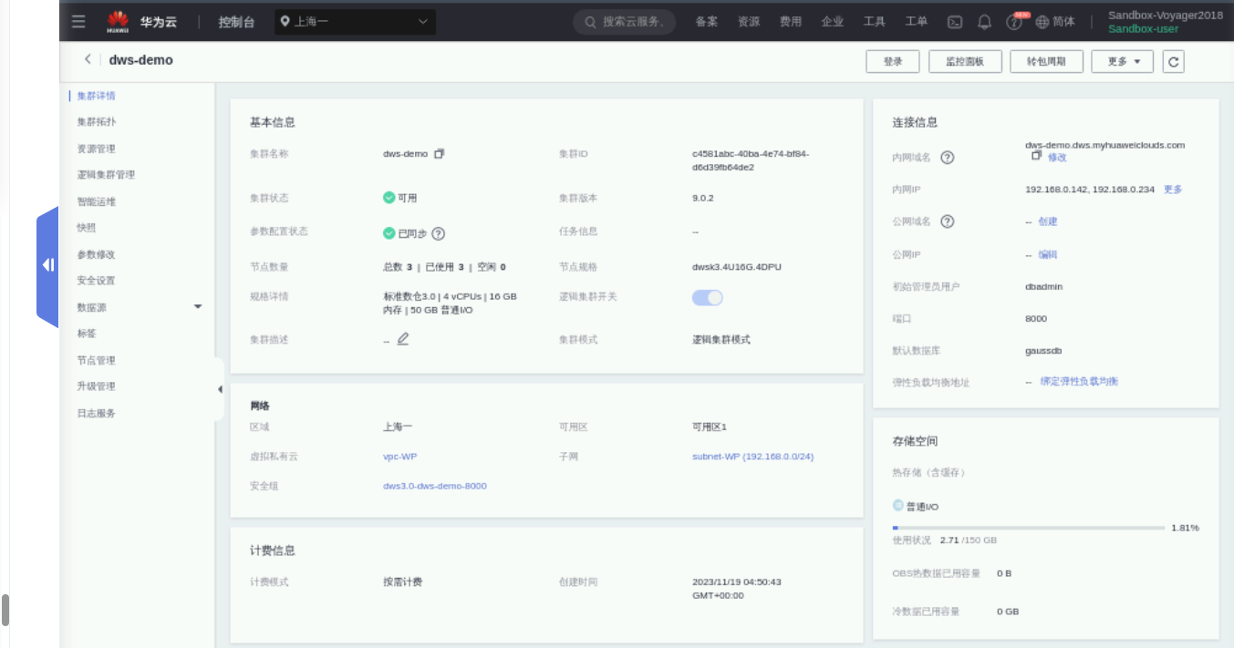
Task: Click the refresh icon button
Action: point(1174,61)
